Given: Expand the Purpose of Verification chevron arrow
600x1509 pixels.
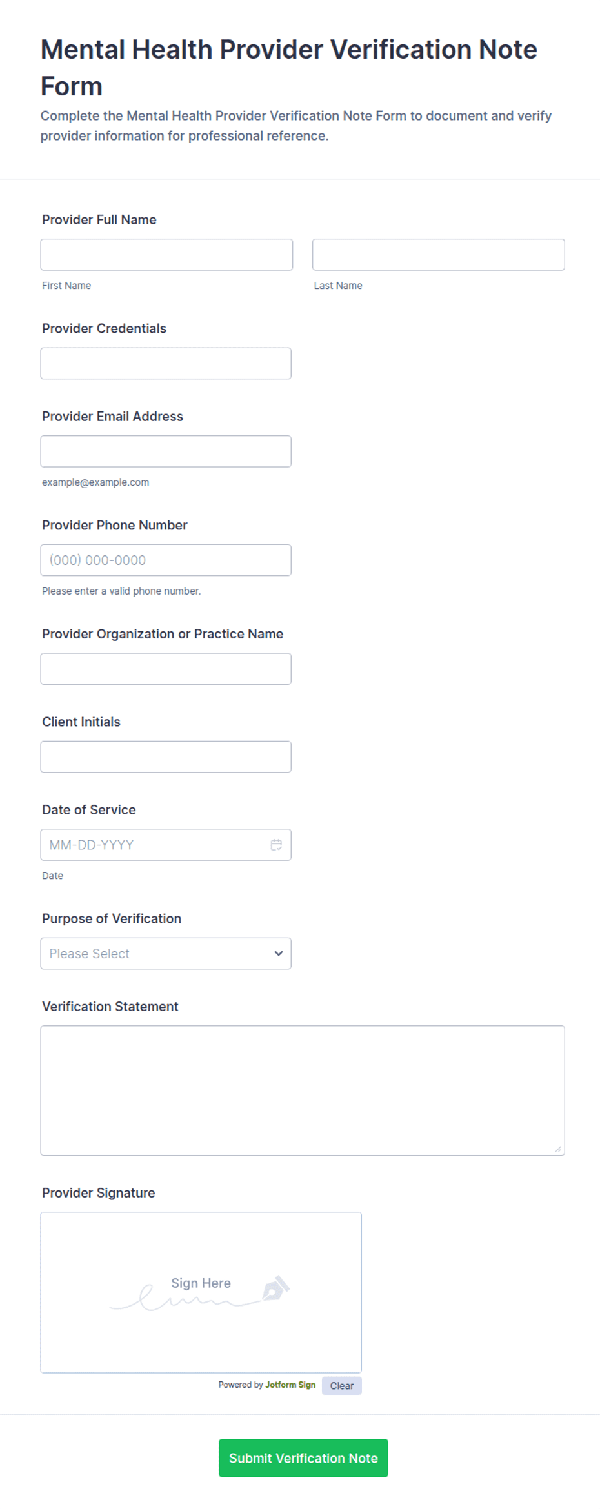Looking at the screenshot, I should pyautogui.click(x=279, y=953).
